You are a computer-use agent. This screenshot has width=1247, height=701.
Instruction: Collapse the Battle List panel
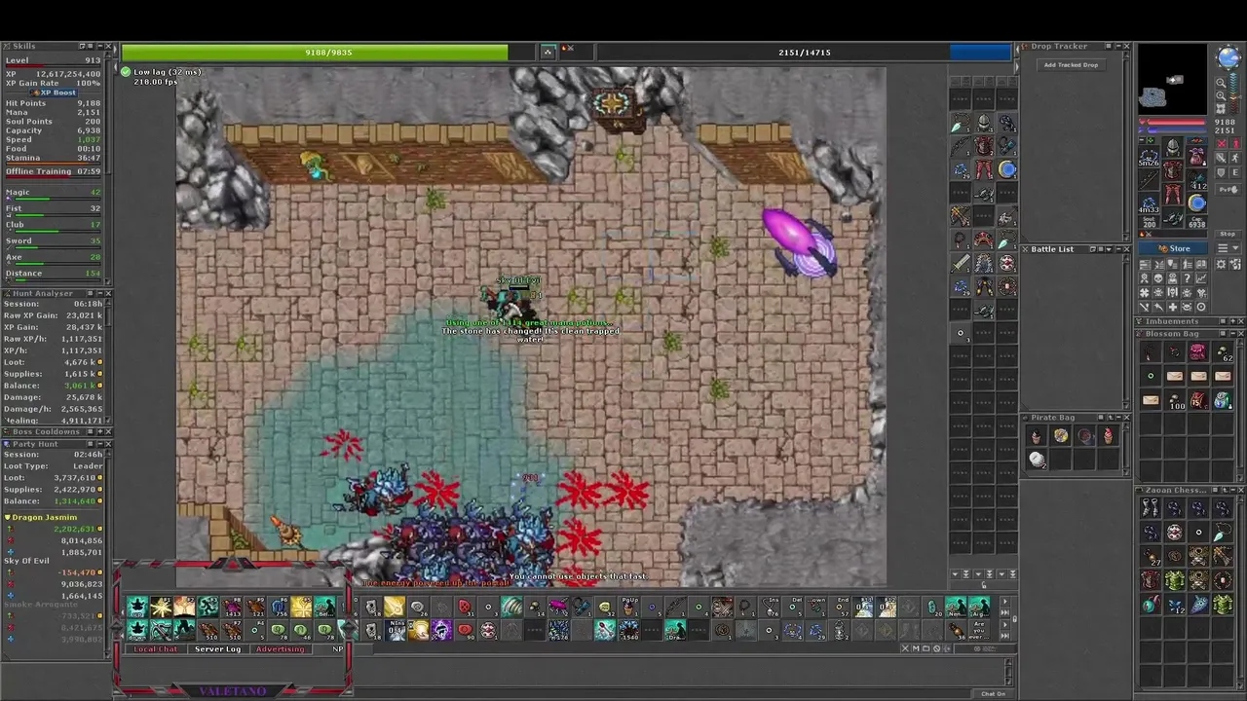1118,249
